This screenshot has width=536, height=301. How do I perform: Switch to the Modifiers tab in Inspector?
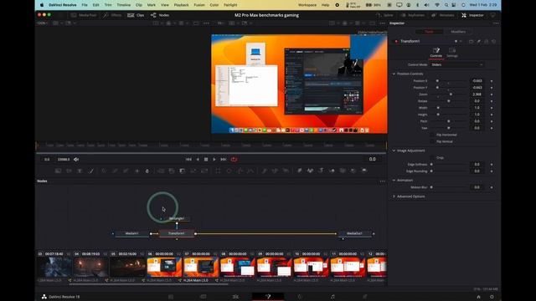pos(458,32)
